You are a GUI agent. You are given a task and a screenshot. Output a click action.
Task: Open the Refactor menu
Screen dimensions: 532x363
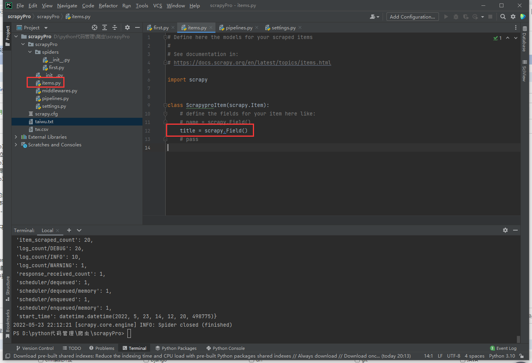108,5
